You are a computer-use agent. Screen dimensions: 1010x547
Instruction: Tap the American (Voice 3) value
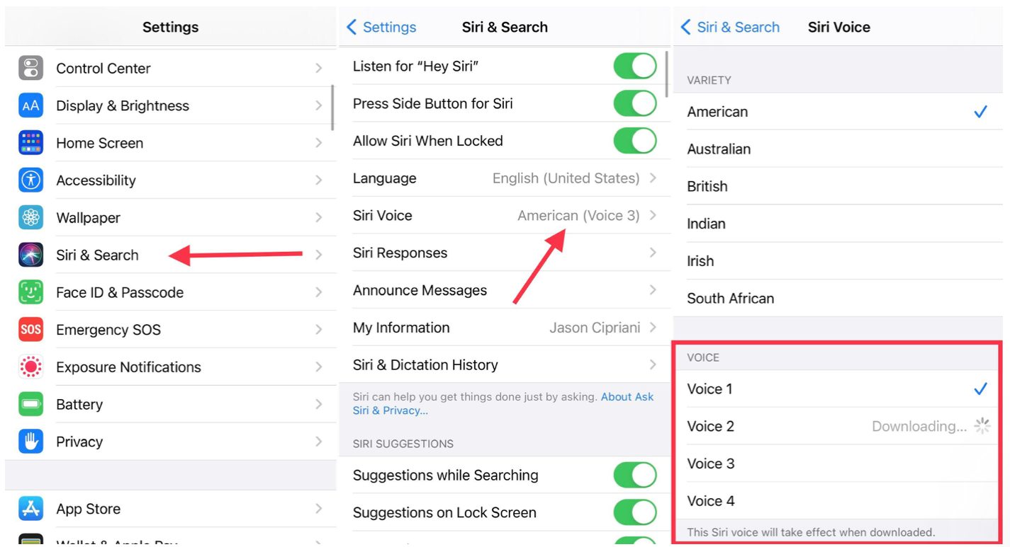click(578, 216)
